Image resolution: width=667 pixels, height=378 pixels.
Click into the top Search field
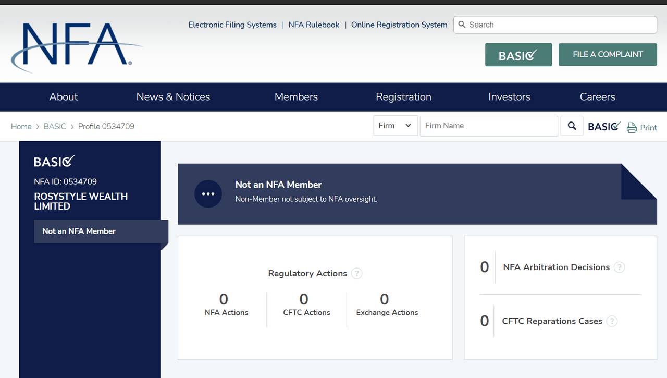(x=555, y=25)
